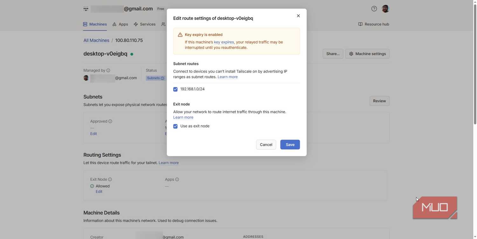Click the ADDRESSES column label
This screenshot has width=477, height=239.
click(x=253, y=237)
